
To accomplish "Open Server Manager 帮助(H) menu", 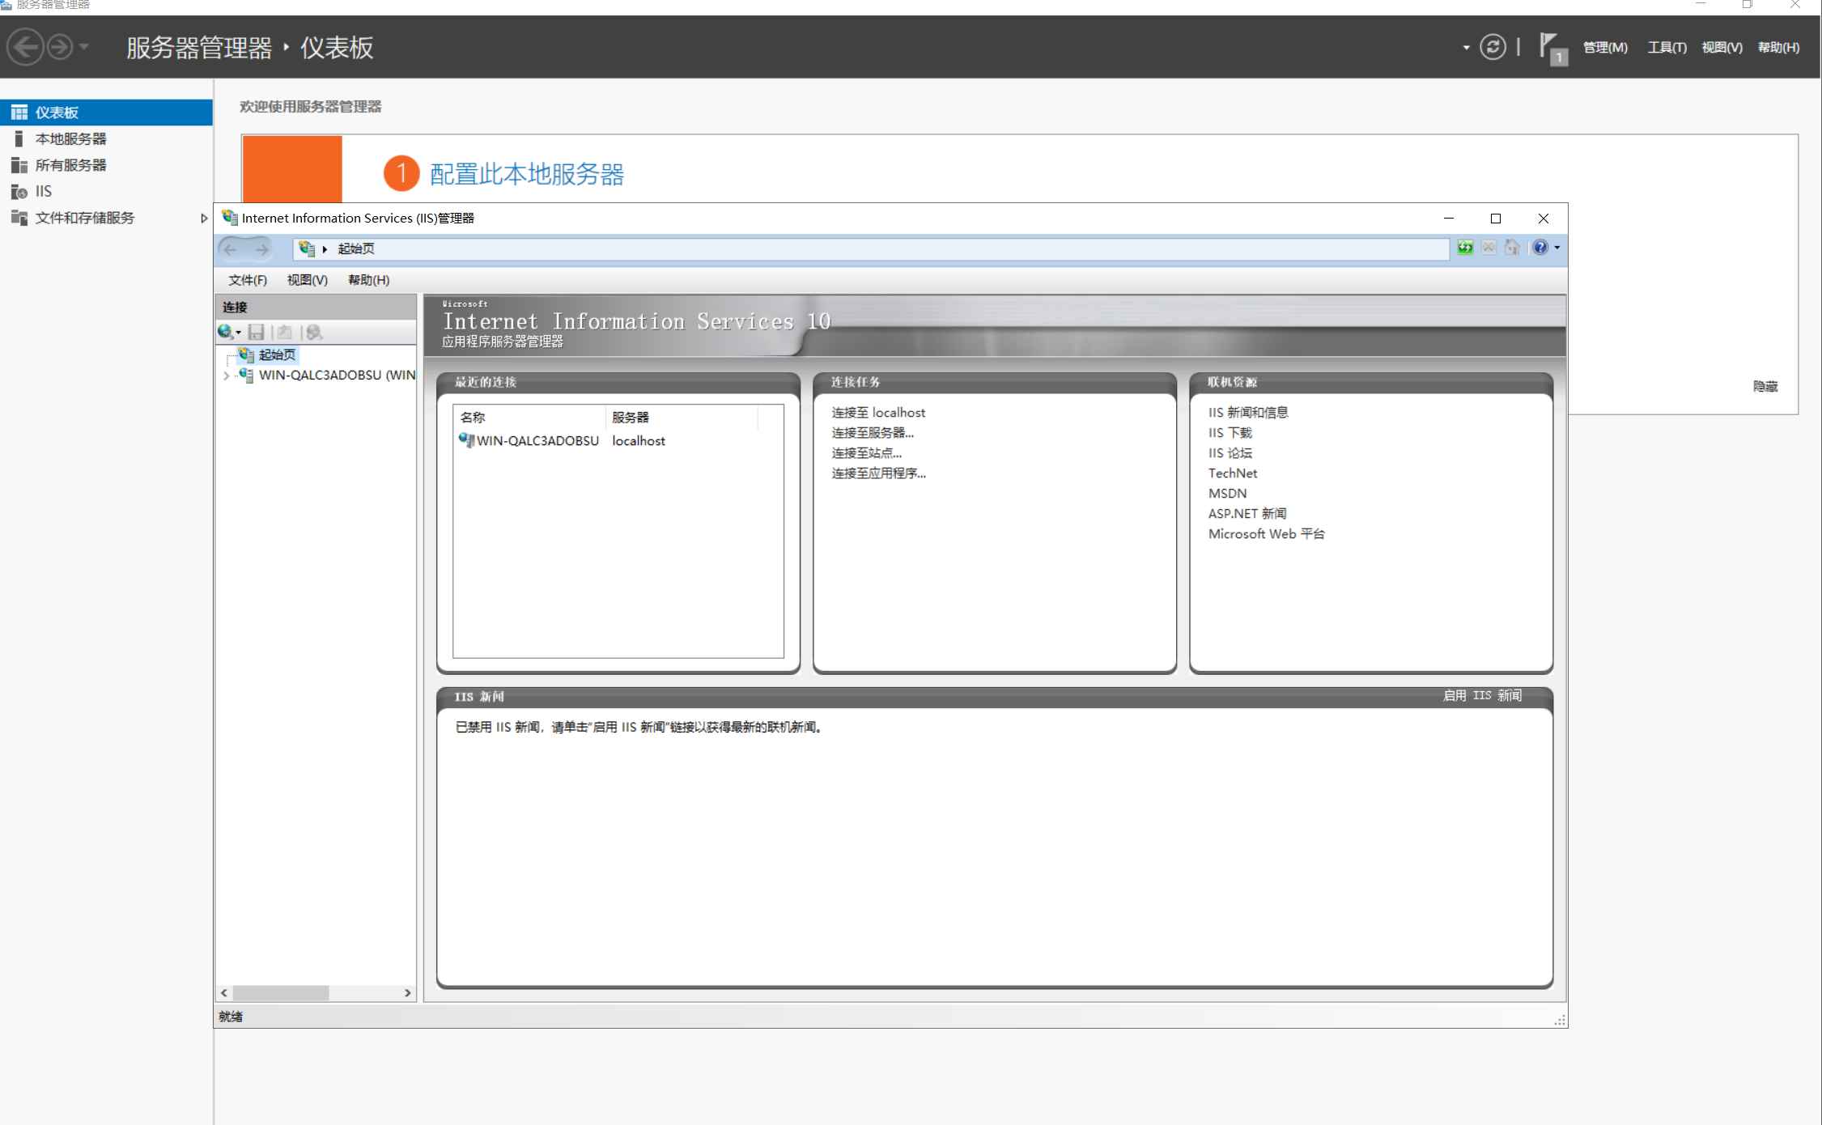I will pyautogui.click(x=1778, y=48).
